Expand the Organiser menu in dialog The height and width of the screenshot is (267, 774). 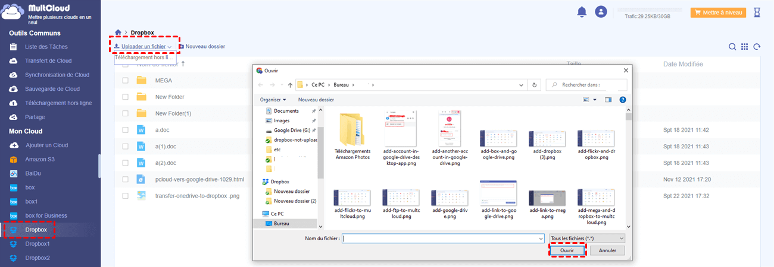tap(273, 100)
